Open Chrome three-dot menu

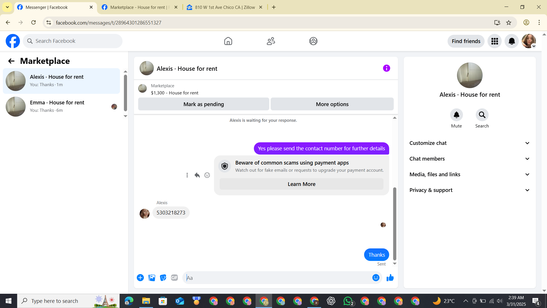click(539, 23)
